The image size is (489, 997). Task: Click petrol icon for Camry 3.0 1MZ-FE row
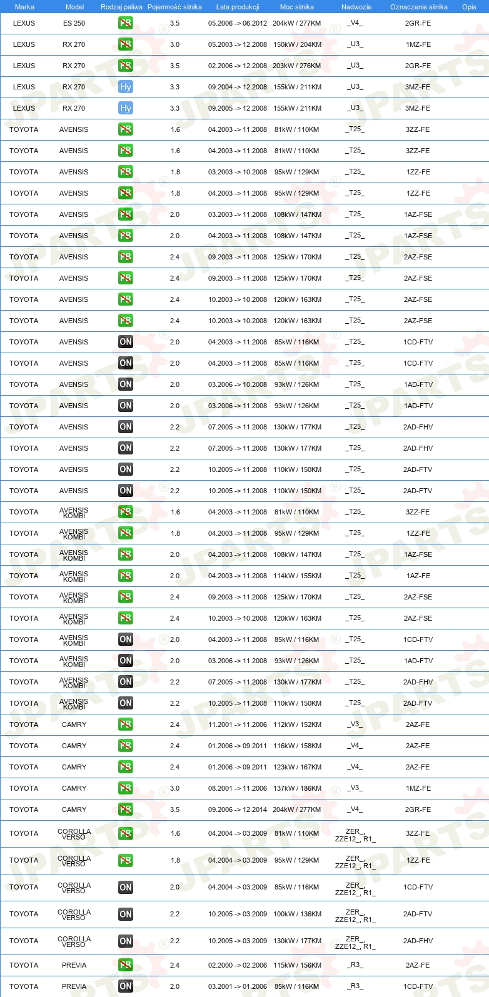(x=126, y=788)
